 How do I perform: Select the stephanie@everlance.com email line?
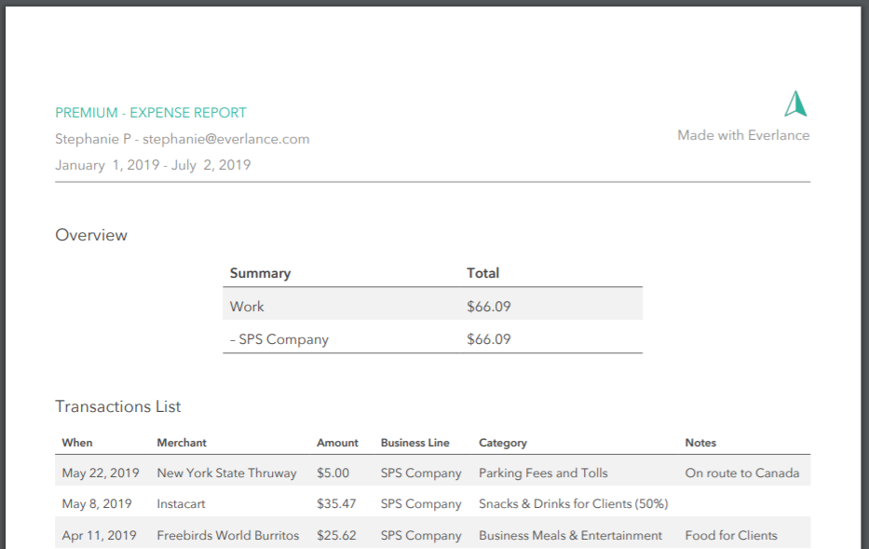point(183,139)
